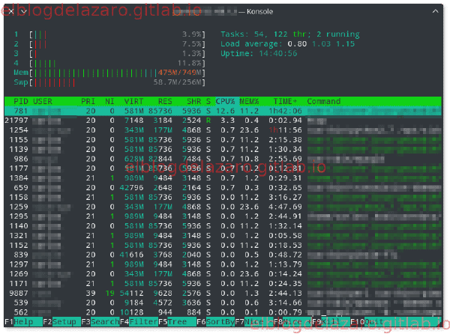Click the TIME+ value 1h42:06
The image size is (450, 334).
pyautogui.click(x=285, y=111)
